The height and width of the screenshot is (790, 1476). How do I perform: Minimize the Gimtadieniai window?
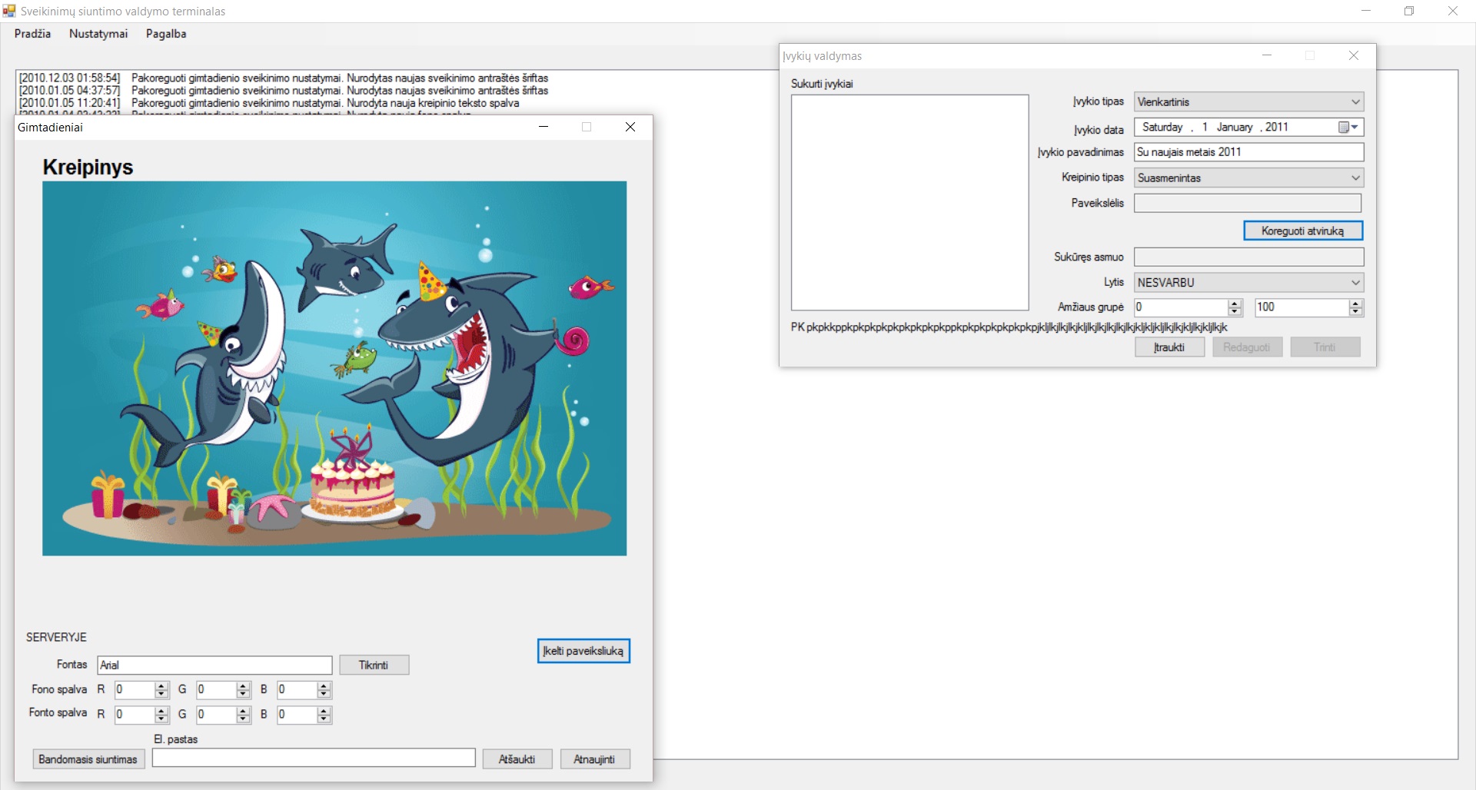(x=544, y=127)
